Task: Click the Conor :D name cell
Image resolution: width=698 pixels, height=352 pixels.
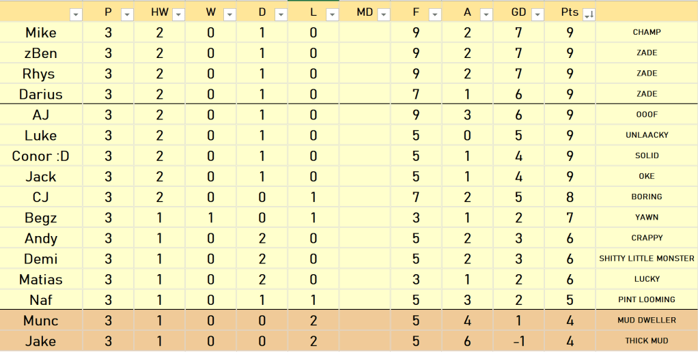Action: point(41,156)
